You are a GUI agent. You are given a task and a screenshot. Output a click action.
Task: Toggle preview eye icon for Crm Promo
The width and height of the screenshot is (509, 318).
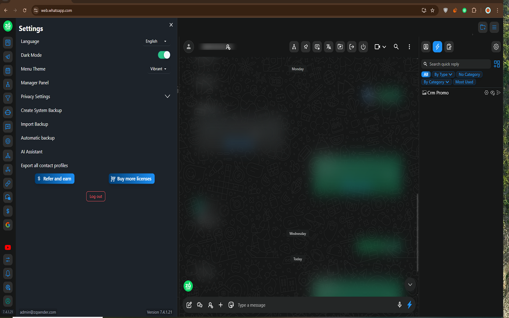pyautogui.click(x=492, y=93)
